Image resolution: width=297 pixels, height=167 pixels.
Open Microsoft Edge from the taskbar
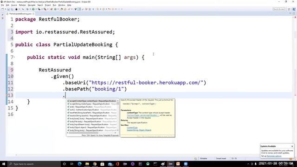point(79,164)
